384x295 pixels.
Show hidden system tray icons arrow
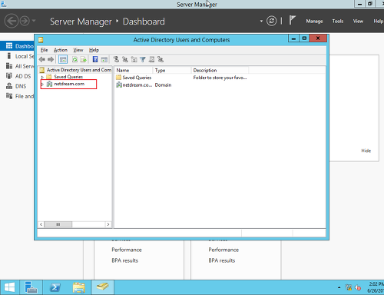coord(339,287)
